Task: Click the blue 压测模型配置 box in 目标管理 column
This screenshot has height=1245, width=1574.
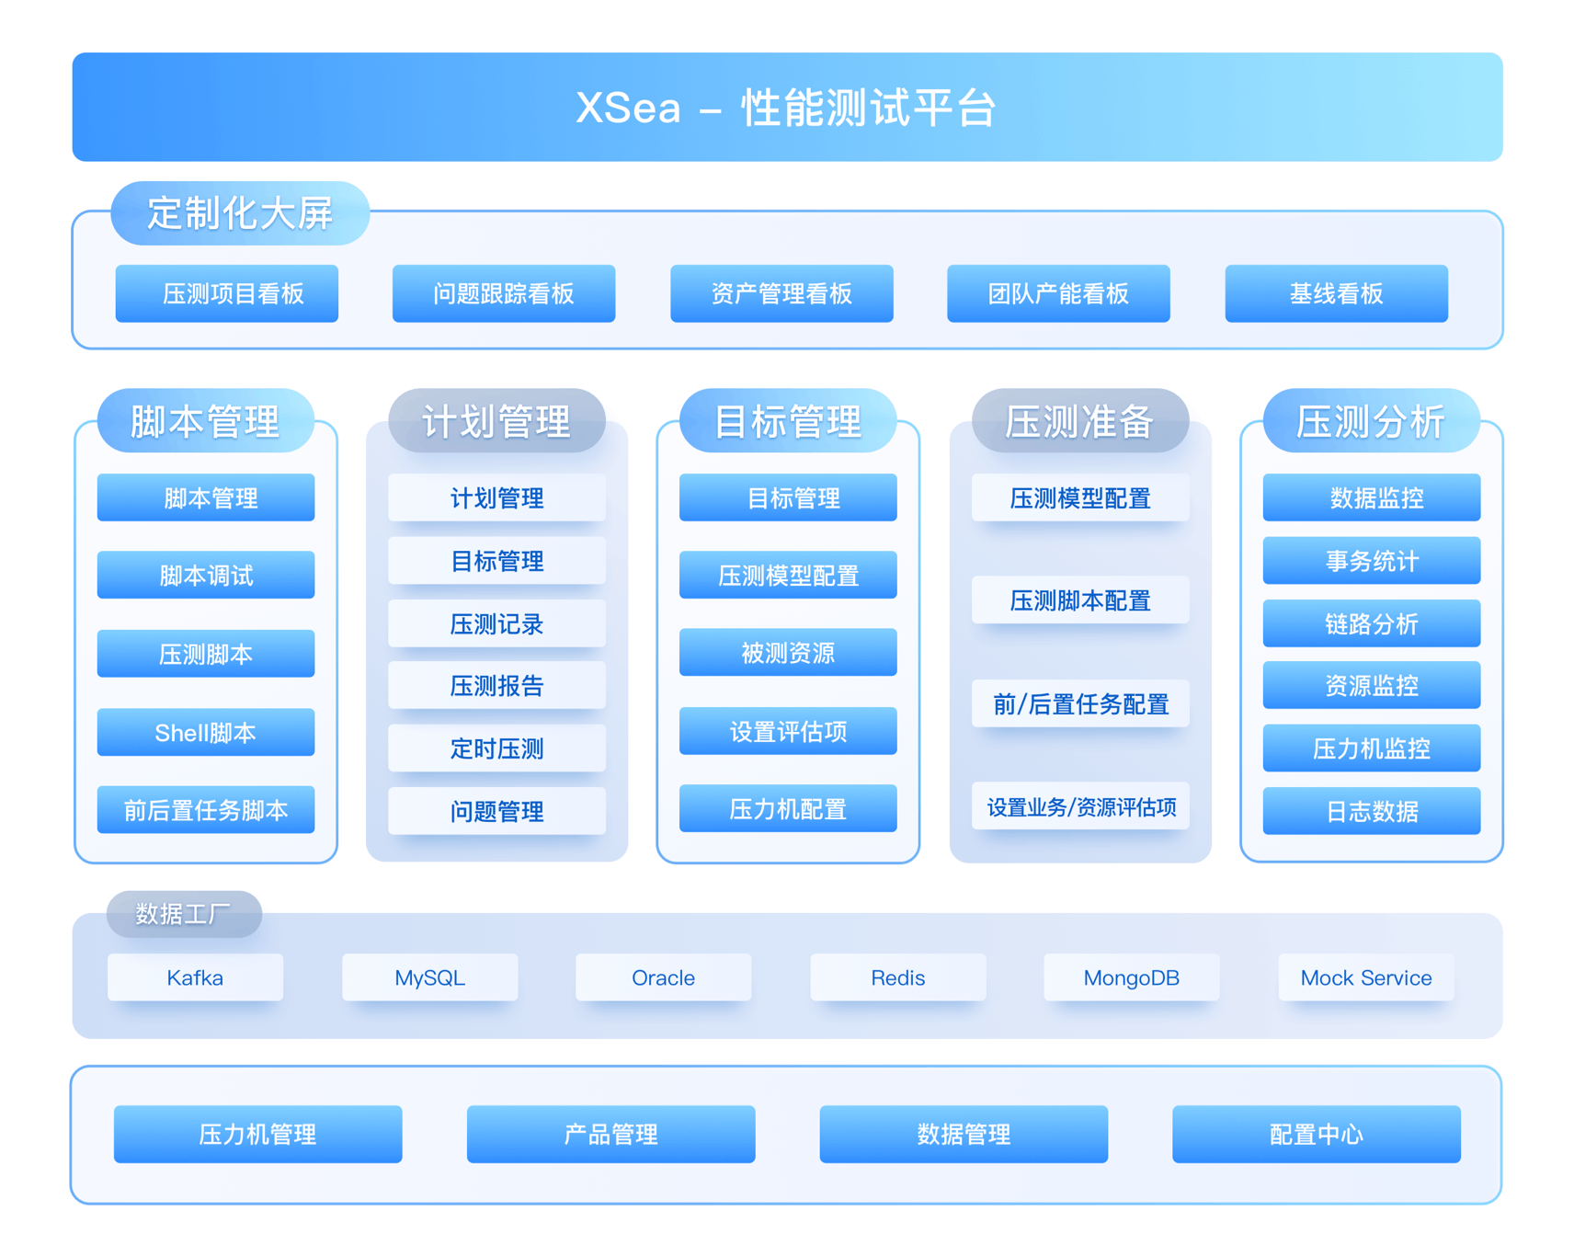Action: tap(788, 575)
